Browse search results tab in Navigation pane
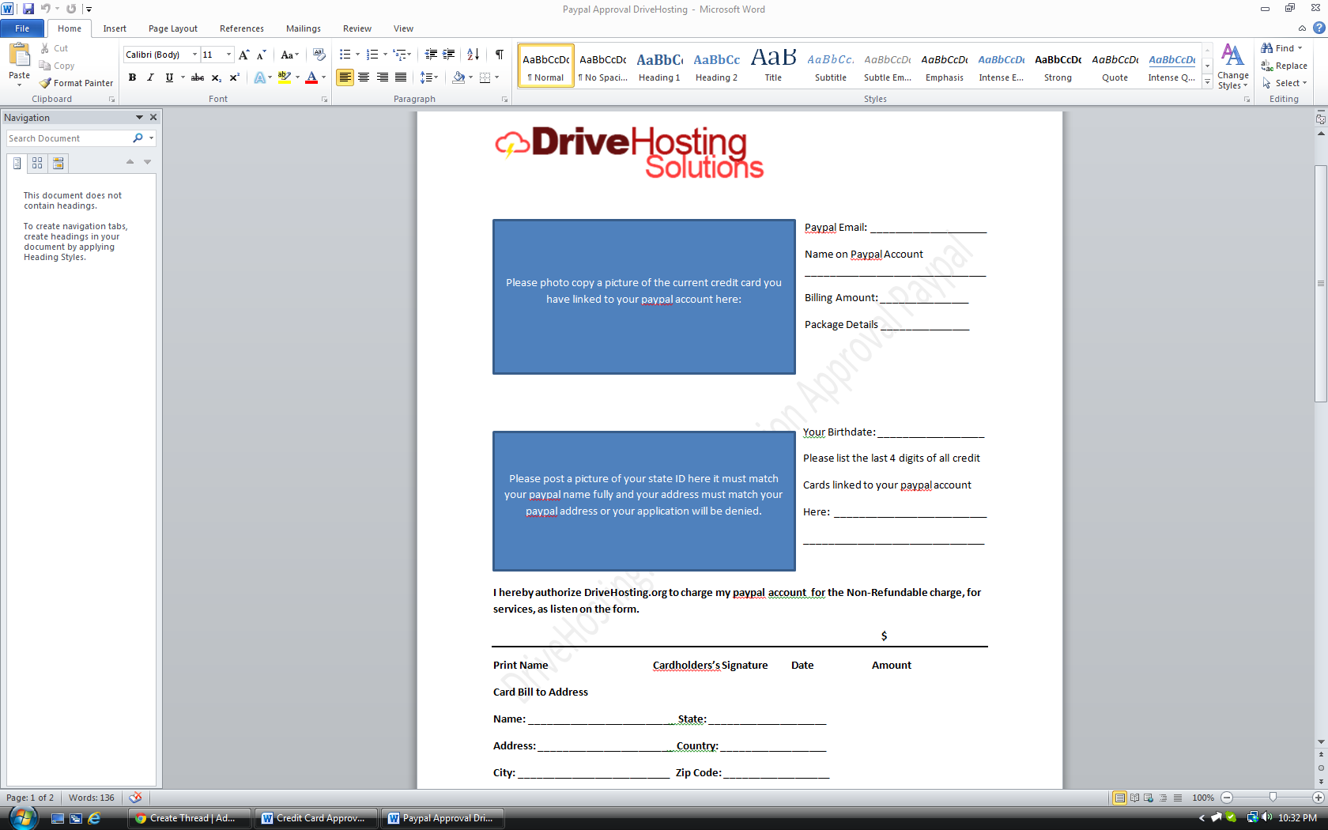The width and height of the screenshot is (1328, 830). (58, 163)
